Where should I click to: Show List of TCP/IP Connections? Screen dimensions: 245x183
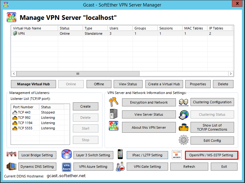tap(212, 127)
